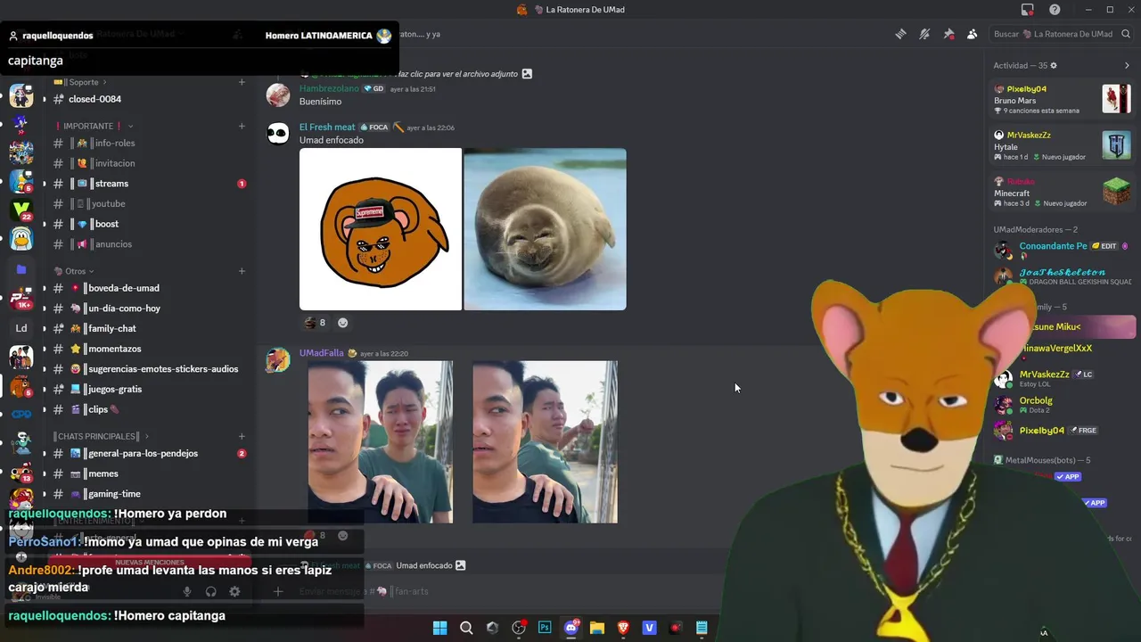Image resolution: width=1141 pixels, height=642 pixels.
Task: Open Brave browser from taskbar
Action: pyautogui.click(x=623, y=628)
